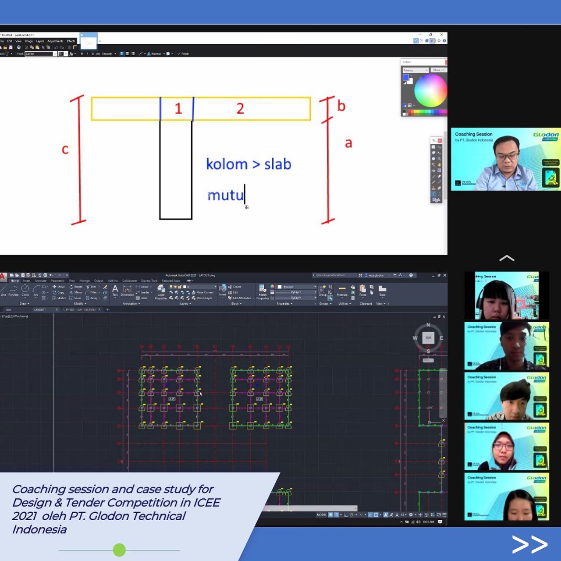
Task: Set left text alignment in paint.net
Action: 122,54
